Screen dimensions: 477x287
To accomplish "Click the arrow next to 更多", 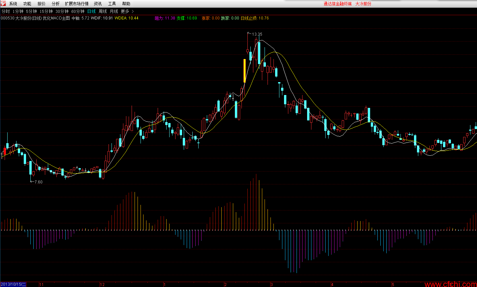I will click(133, 11).
